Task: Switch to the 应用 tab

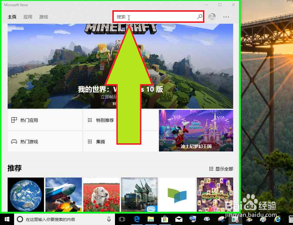Action: [x=28, y=17]
